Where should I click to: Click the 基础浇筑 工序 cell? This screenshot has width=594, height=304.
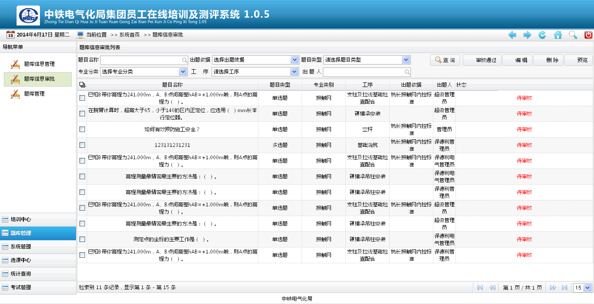(368, 145)
